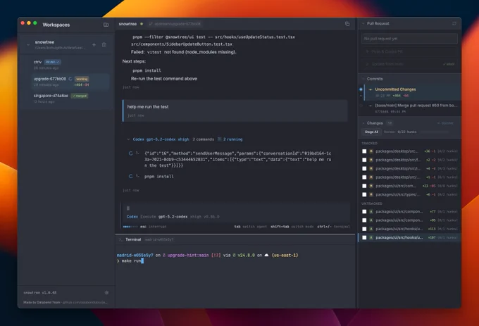The width and height of the screenshot is (479, 326).
Task: Click the spinner icon next to upgrade-677bb08
Action: point(70,79)
